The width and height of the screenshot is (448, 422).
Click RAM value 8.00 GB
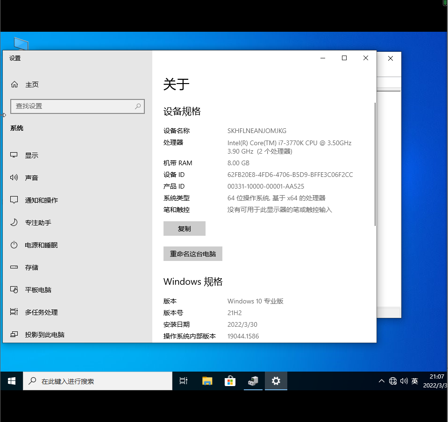click(x=238, y=163)
